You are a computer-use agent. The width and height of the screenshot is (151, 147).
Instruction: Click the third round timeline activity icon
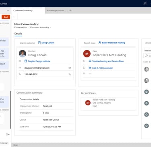point(147,114)
